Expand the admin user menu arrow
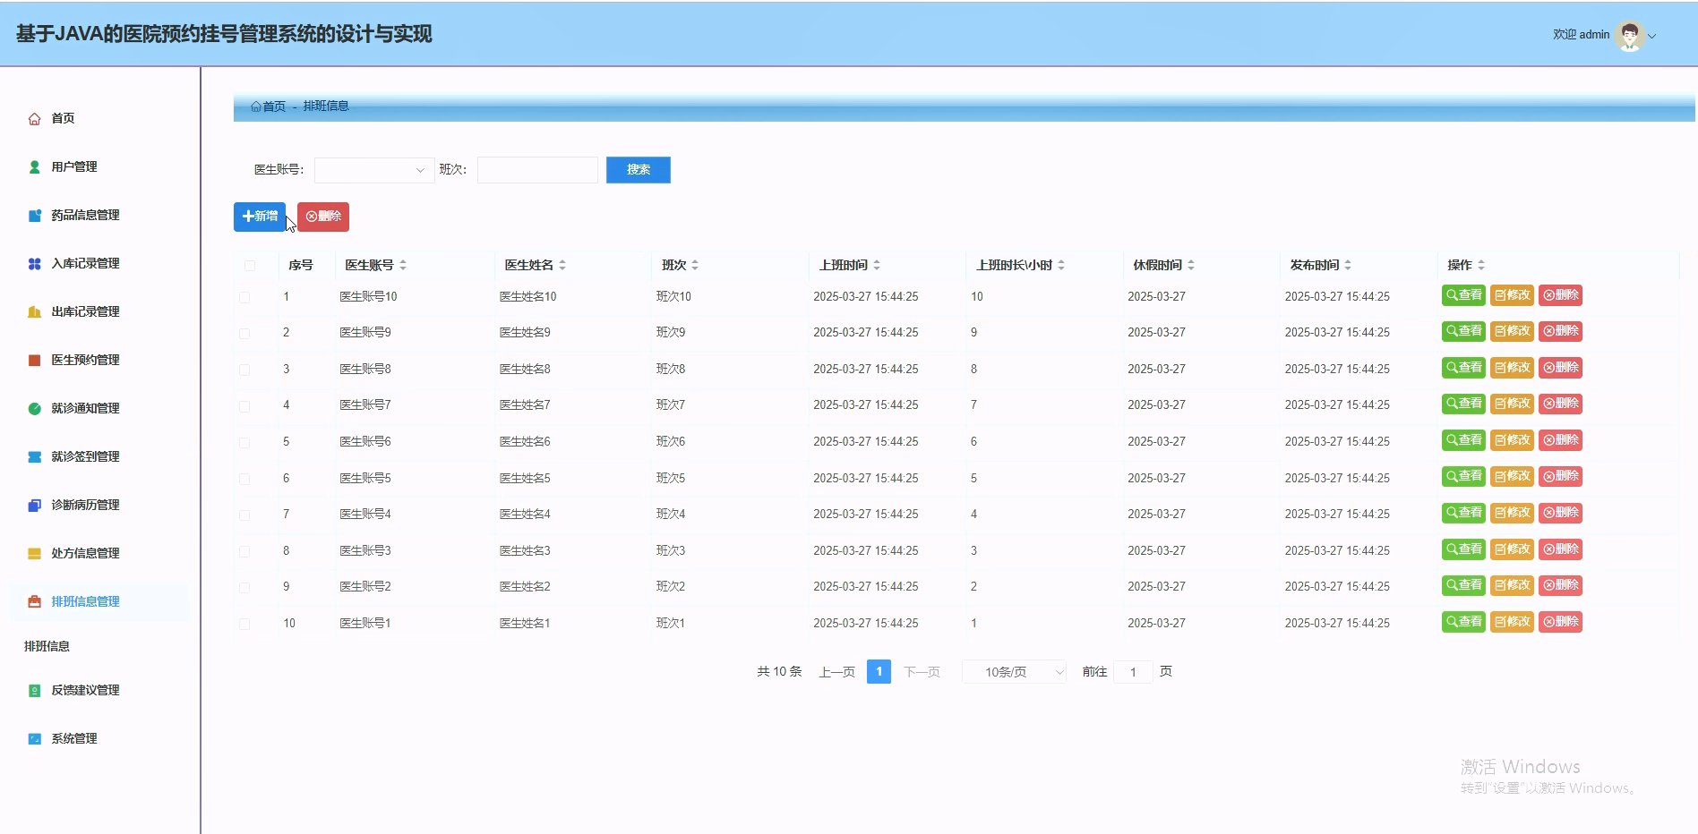 click(1652, 36)
